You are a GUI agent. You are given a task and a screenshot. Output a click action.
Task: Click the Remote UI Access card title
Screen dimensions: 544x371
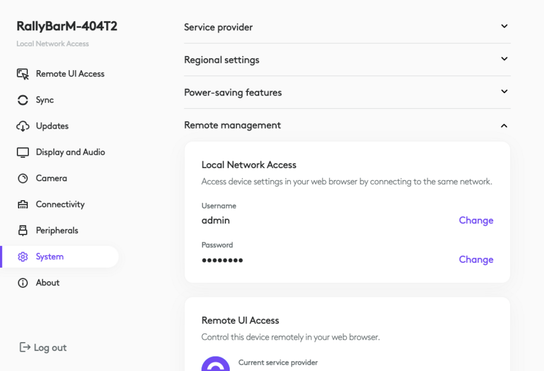240,320
